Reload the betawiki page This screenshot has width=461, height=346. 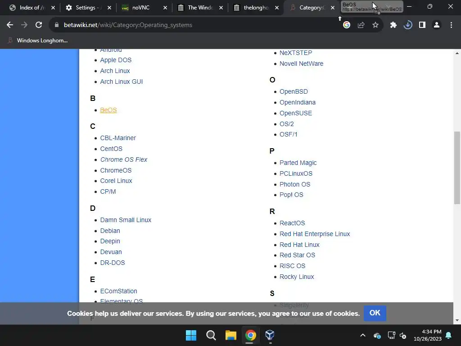[39, 25]
